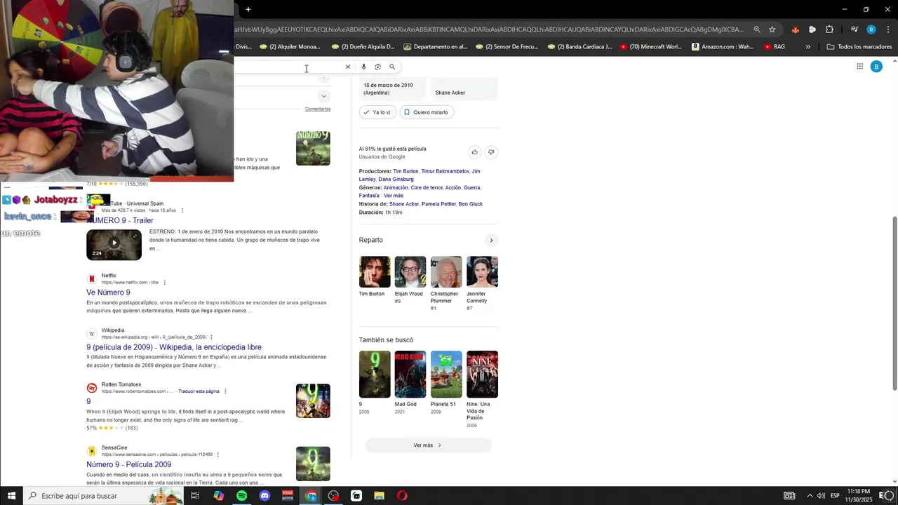Toggle Ya lo vi watched button
The height and width of the screenshot is (505, 898).
pyautogui.click(x=377, y=112)
